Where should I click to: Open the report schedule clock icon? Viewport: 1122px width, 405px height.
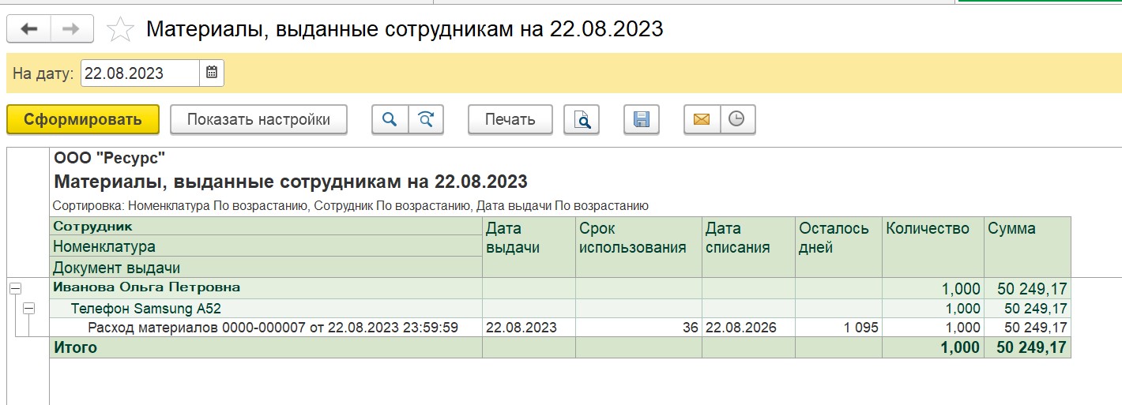[x=737, y=119]
